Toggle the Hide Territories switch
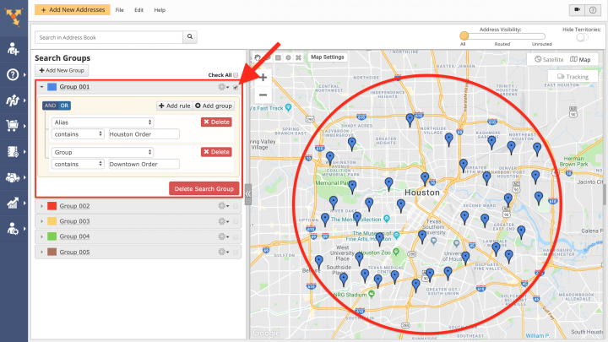Viewport: 608px width, 342px height. [582, 37]
